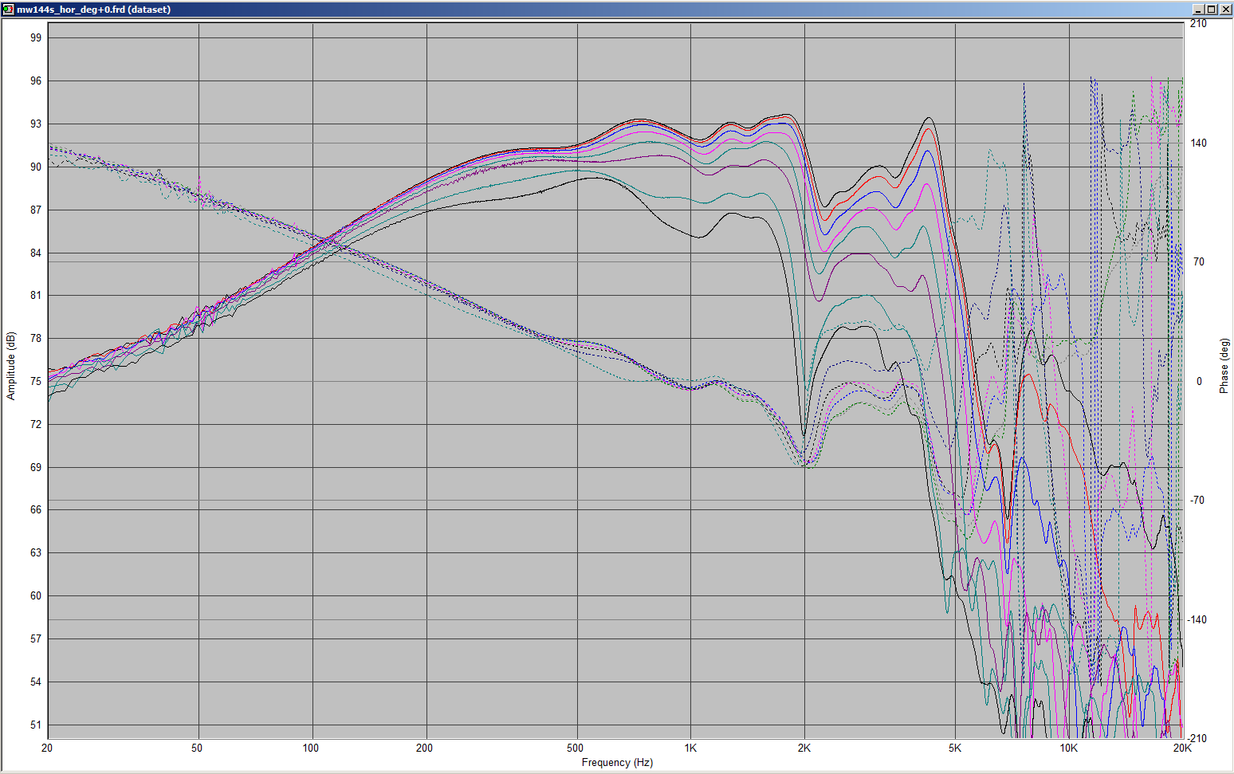Click the title text mw144s_hor_deg+0.frd (dataset)
1234x774 pixels.
pos(94,10)
